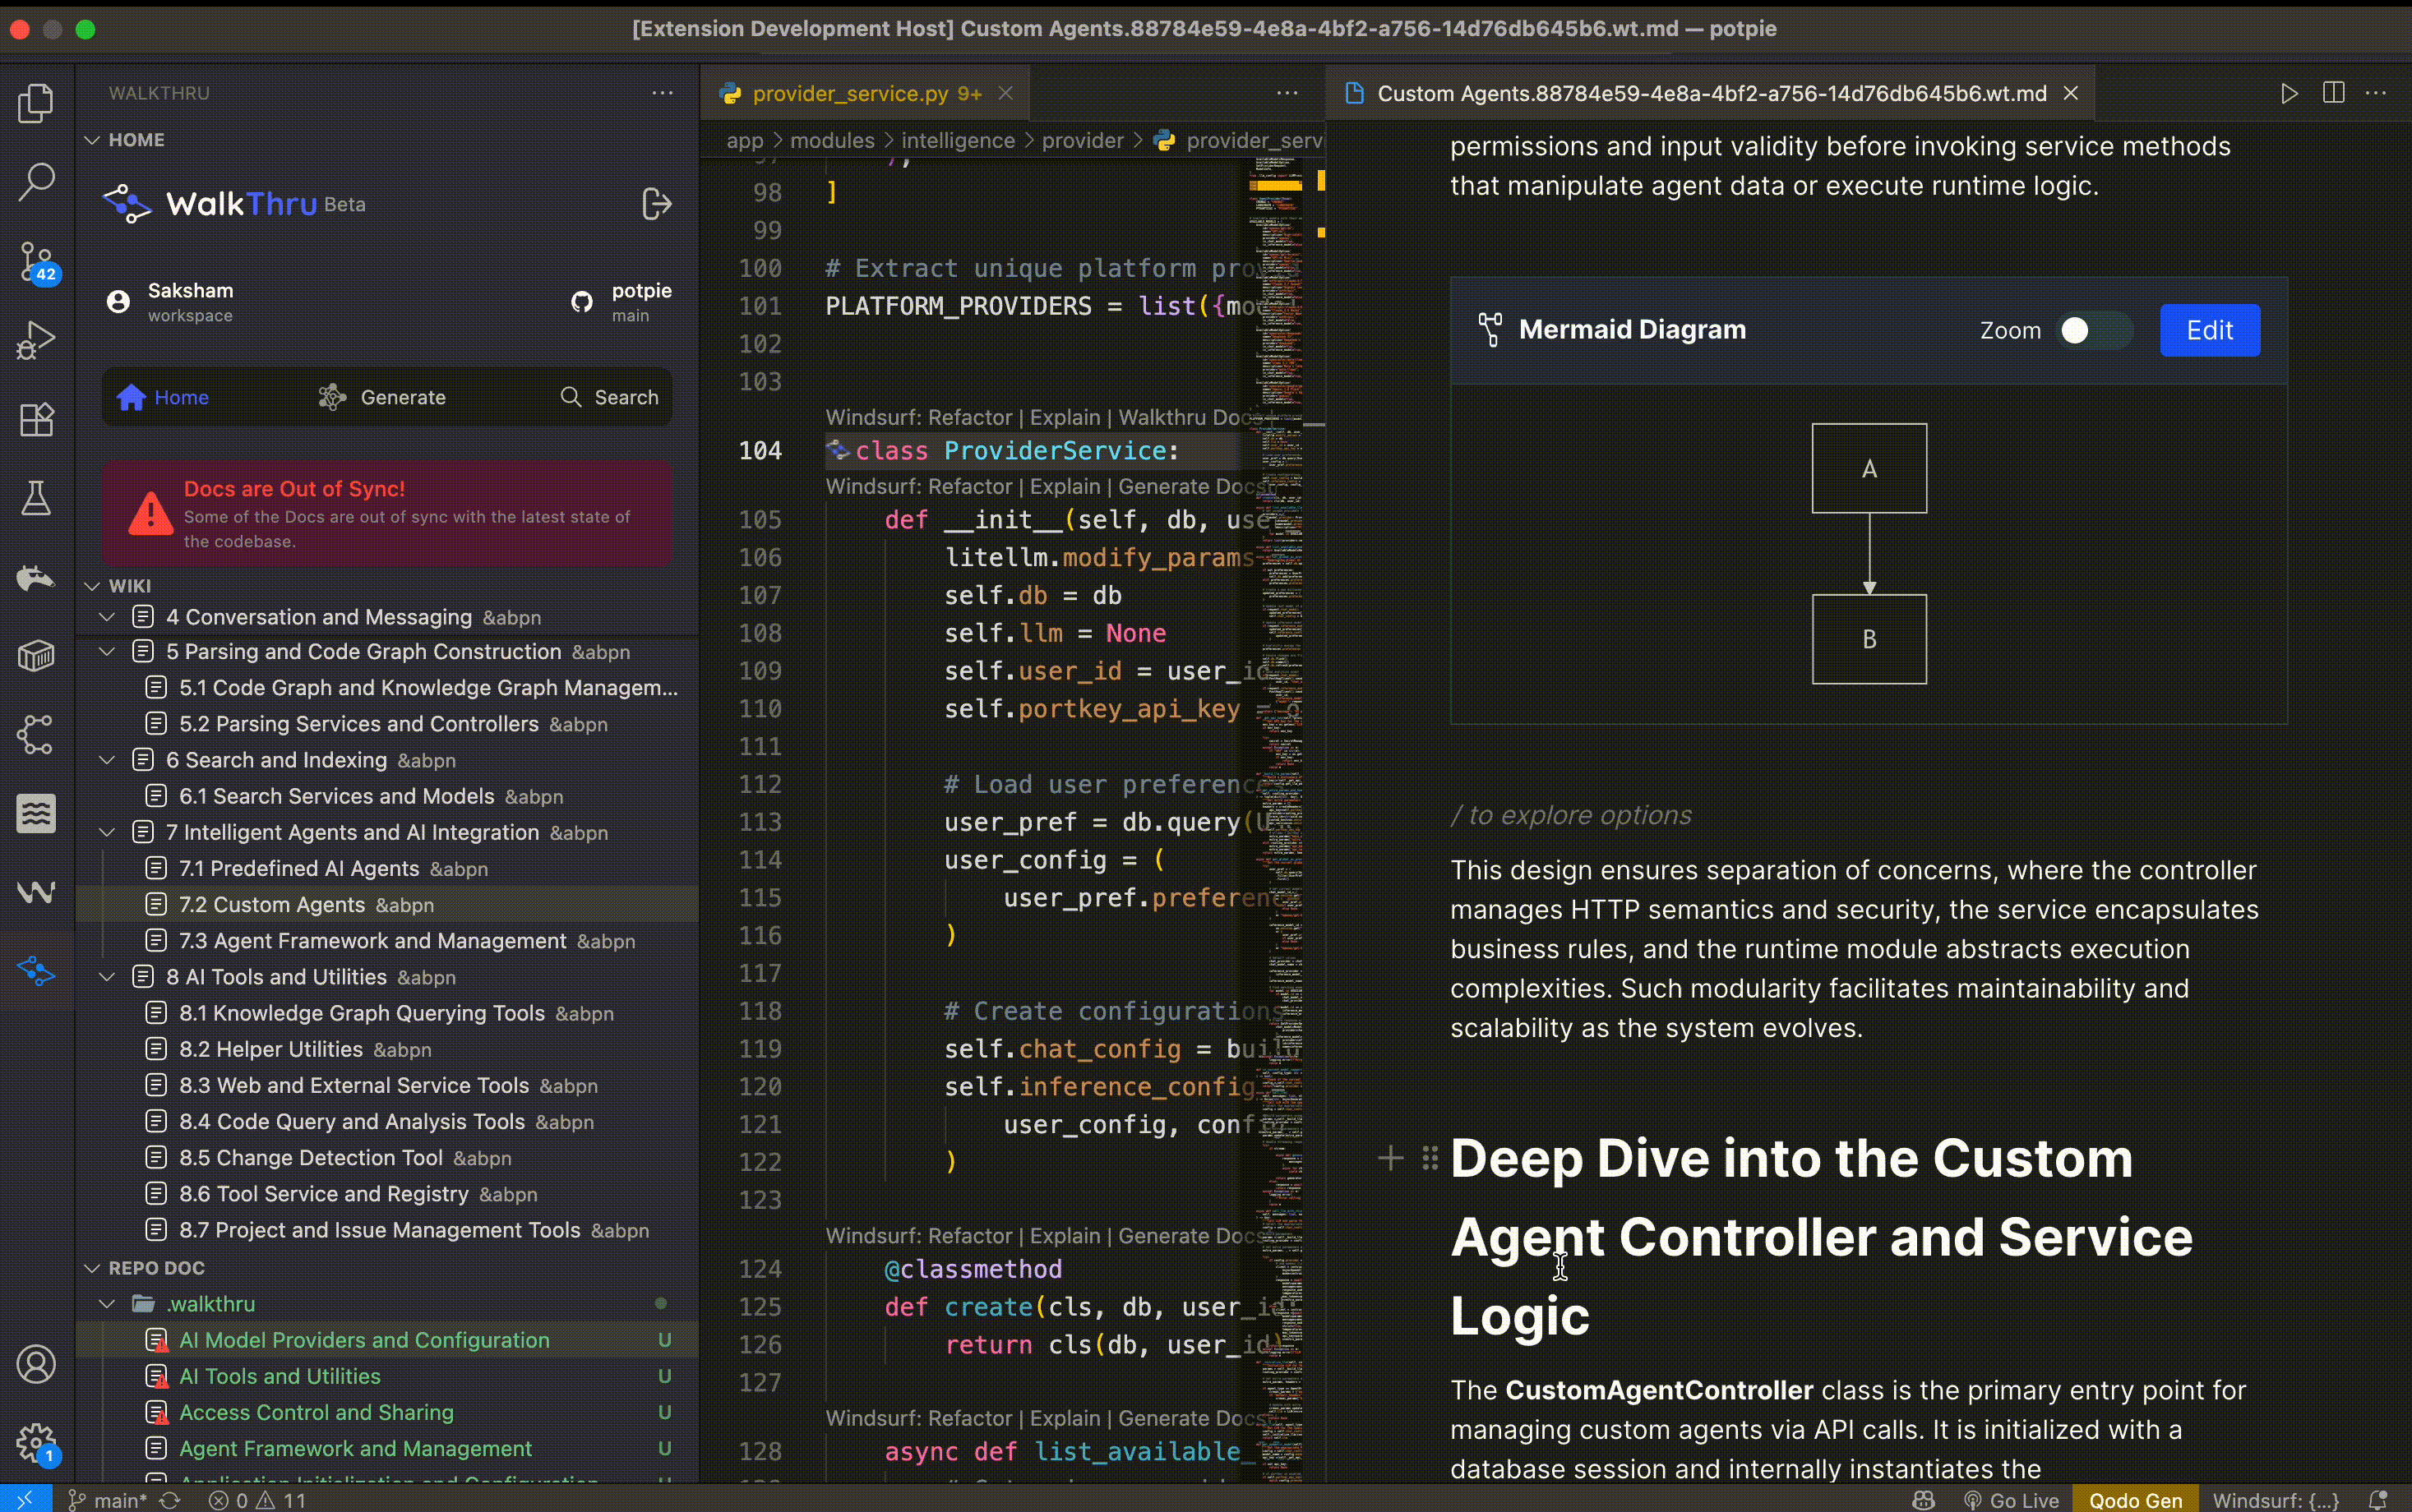This screenshot has height=1512, width=2412.
Task: Collapse the WIKI section
Action: coord(92,586)
